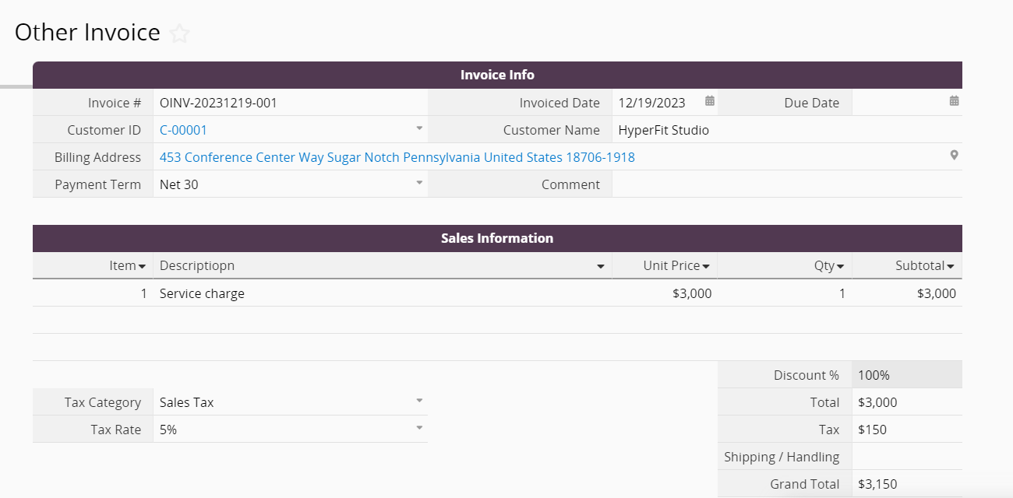Click the Shipping / Handling value field
Image resolution: width=1013 pixels, height=498 pixels.
(905, 457)
